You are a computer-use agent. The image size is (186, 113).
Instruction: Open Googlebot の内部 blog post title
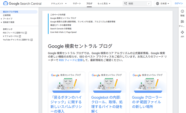[107, 104]
